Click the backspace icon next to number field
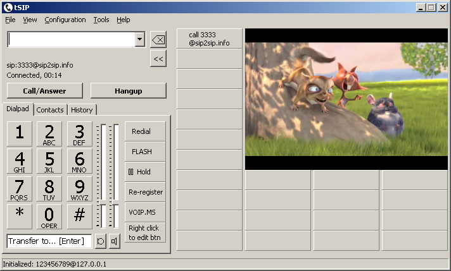 (x=158, y=40)
